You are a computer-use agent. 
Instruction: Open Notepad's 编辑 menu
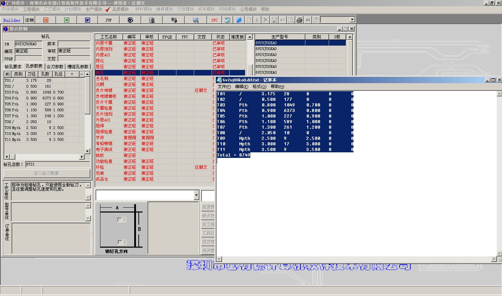click(242, 87)
